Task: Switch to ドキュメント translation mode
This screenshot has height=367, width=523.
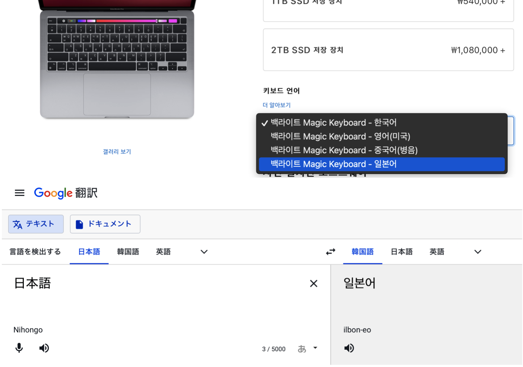Action: [x=105, y=224]
